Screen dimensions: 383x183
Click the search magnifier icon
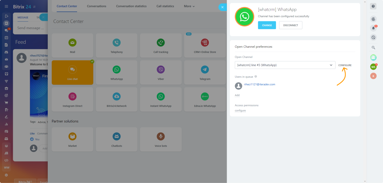373,48
